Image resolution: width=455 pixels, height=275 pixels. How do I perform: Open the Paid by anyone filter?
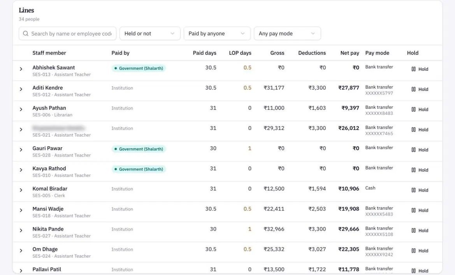(x=217, y=33)
